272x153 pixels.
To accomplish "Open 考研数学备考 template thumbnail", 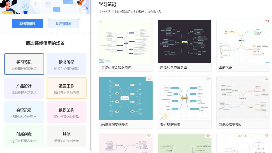I will [x=184, y=98].
